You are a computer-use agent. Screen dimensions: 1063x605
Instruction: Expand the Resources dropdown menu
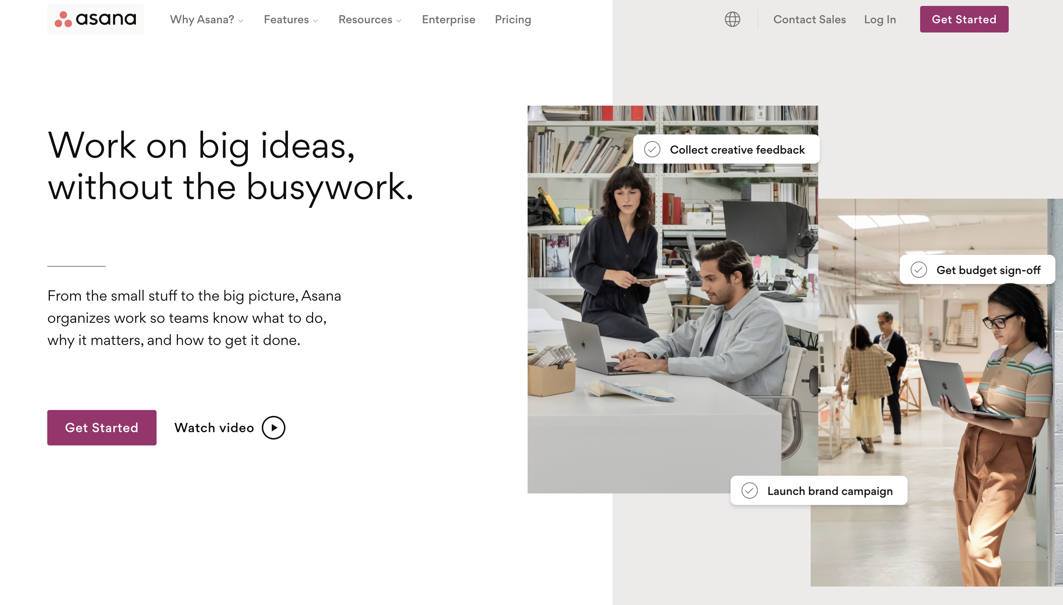370,19
